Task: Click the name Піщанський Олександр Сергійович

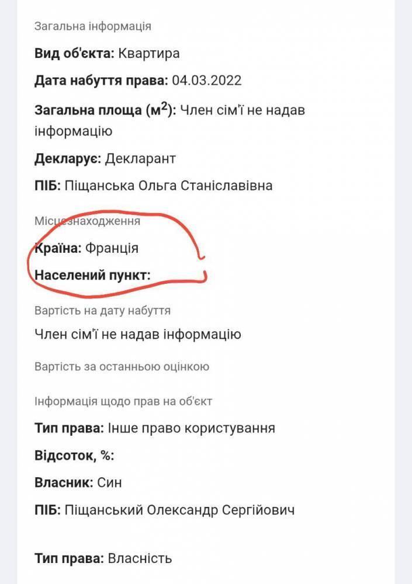Action: [179, 510]
